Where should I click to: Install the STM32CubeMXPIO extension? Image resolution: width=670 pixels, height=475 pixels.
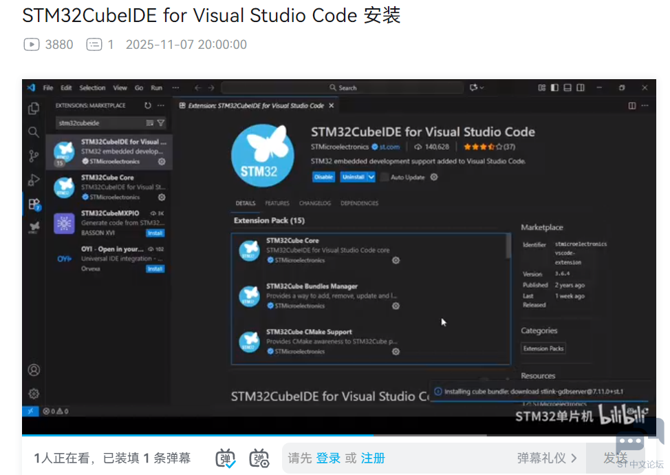click(x=155, y=233)
